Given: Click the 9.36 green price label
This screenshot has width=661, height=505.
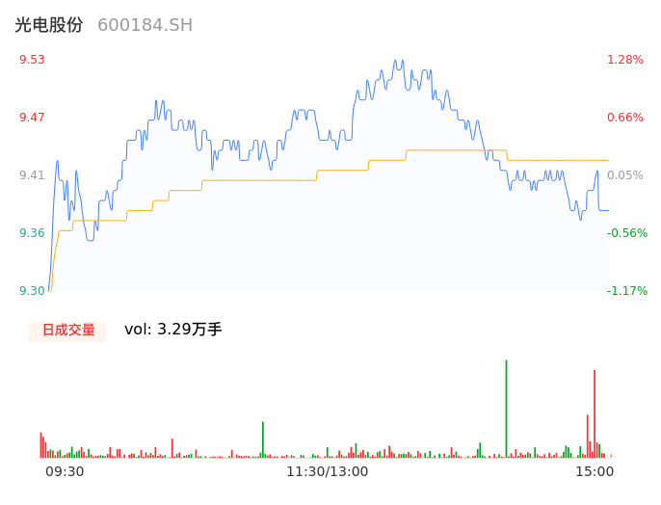Looking at the screenshot, I should (x=32, y=233).
